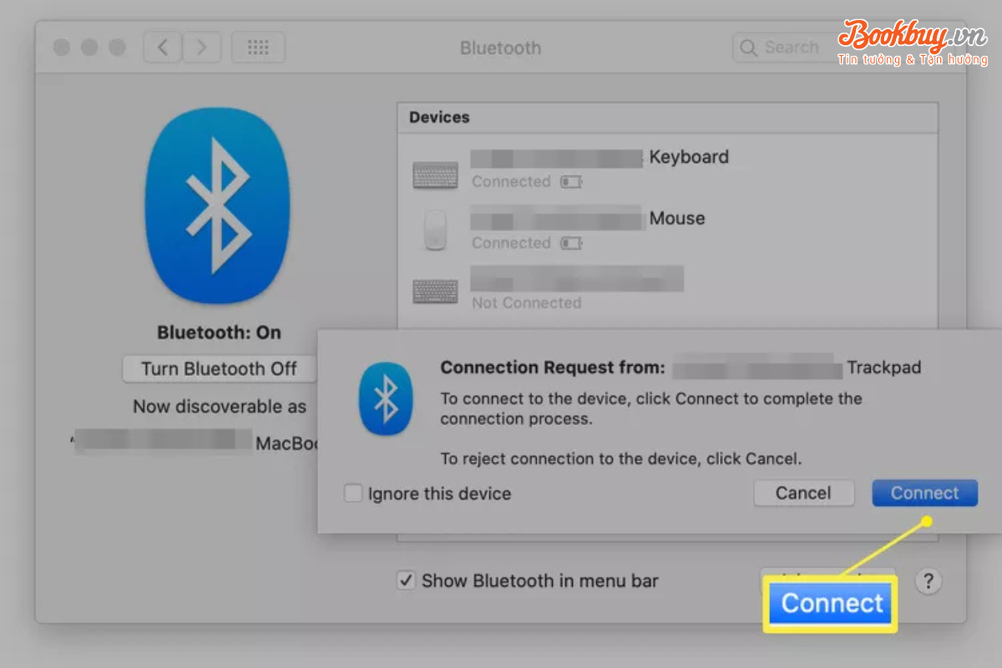Click the Not Connected status text
1002x668 pixels.
[526, 303]
